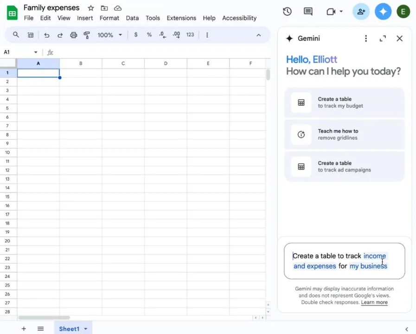The width and height of the screenshot is (416, 334).
Task: Select the paint format tool
Action: pyautogui.click(x=87, y=35)
